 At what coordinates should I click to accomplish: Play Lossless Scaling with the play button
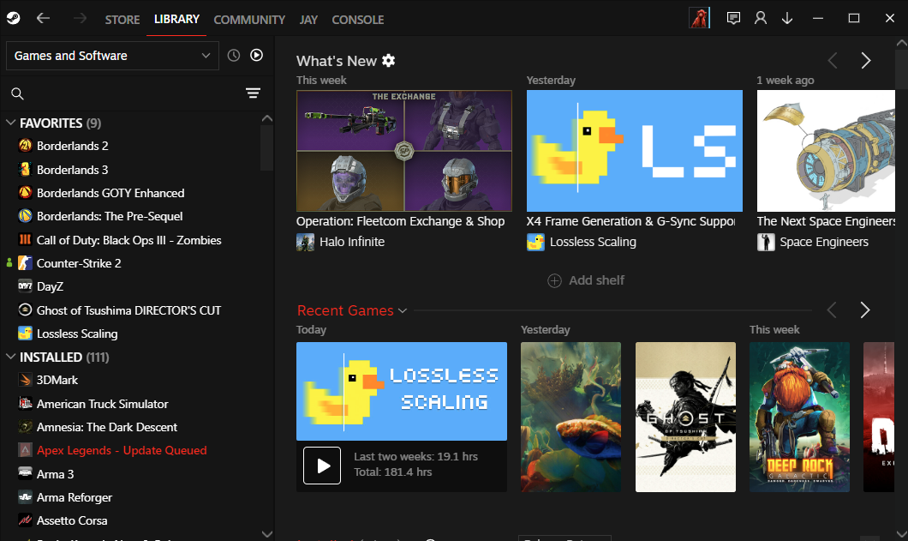pyautogui.click(x=322, y=466)
